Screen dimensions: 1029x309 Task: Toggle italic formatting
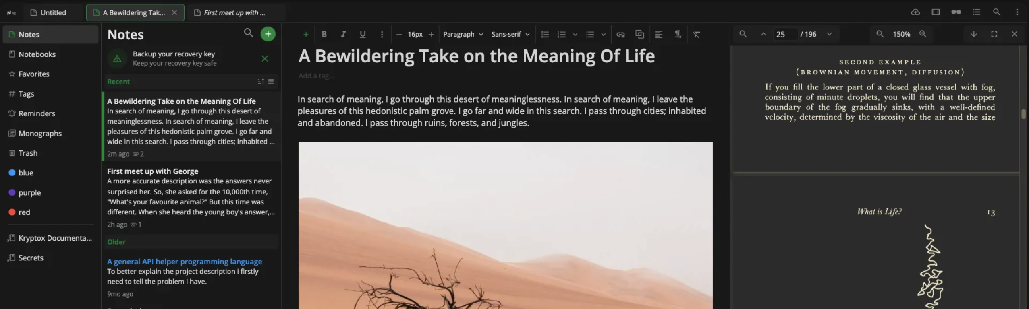pos(343,35)
